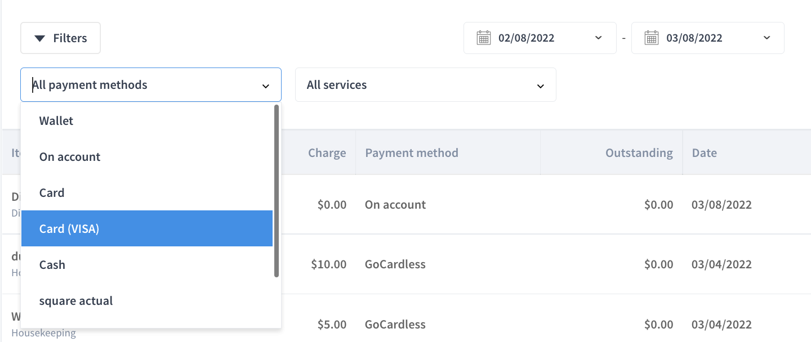Click the end date calendar icon
Viewport: 811px width, 342px height.
coord(651,38)
